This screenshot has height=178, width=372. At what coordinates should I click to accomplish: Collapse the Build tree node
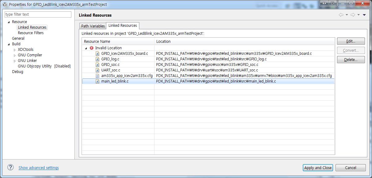(x=9, y=44)
